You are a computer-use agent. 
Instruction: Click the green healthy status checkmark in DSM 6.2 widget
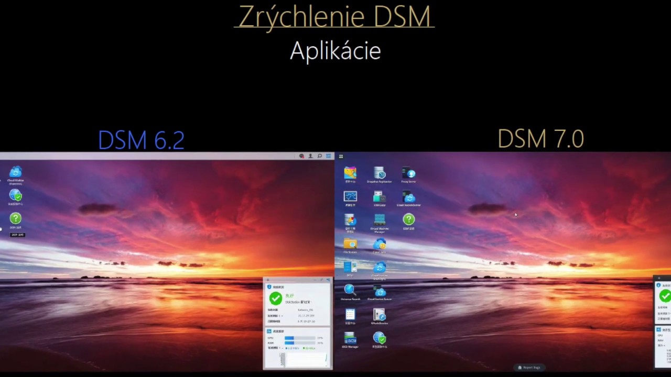(x=276, y=298)
